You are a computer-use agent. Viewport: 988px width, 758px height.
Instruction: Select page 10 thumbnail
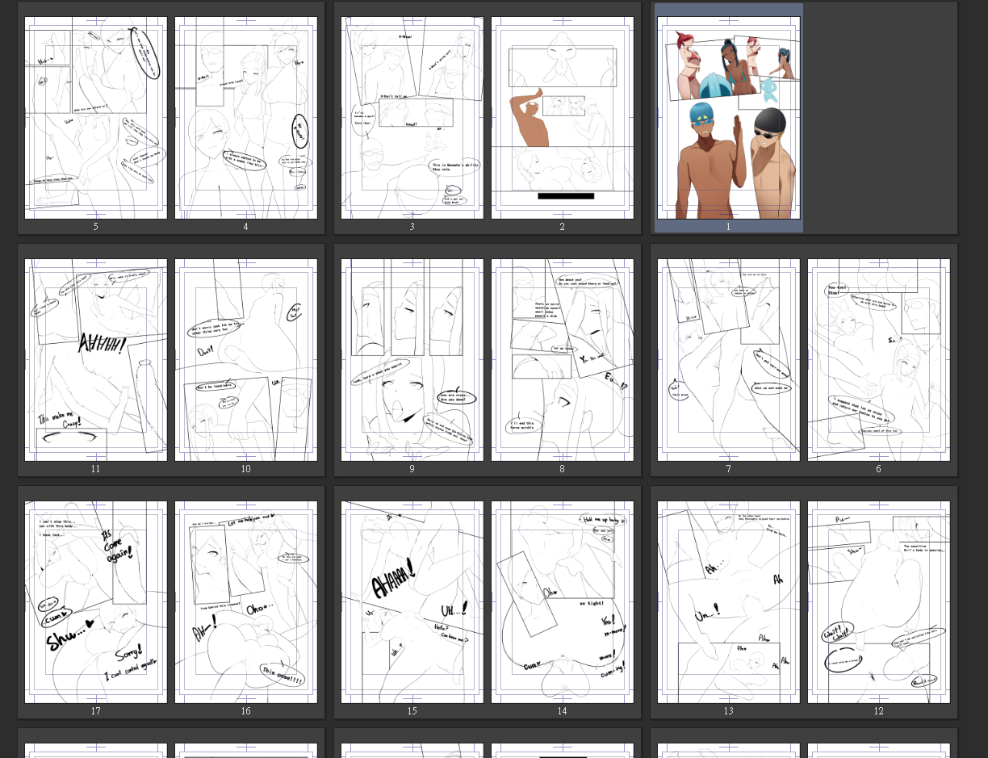coord(246,360)
